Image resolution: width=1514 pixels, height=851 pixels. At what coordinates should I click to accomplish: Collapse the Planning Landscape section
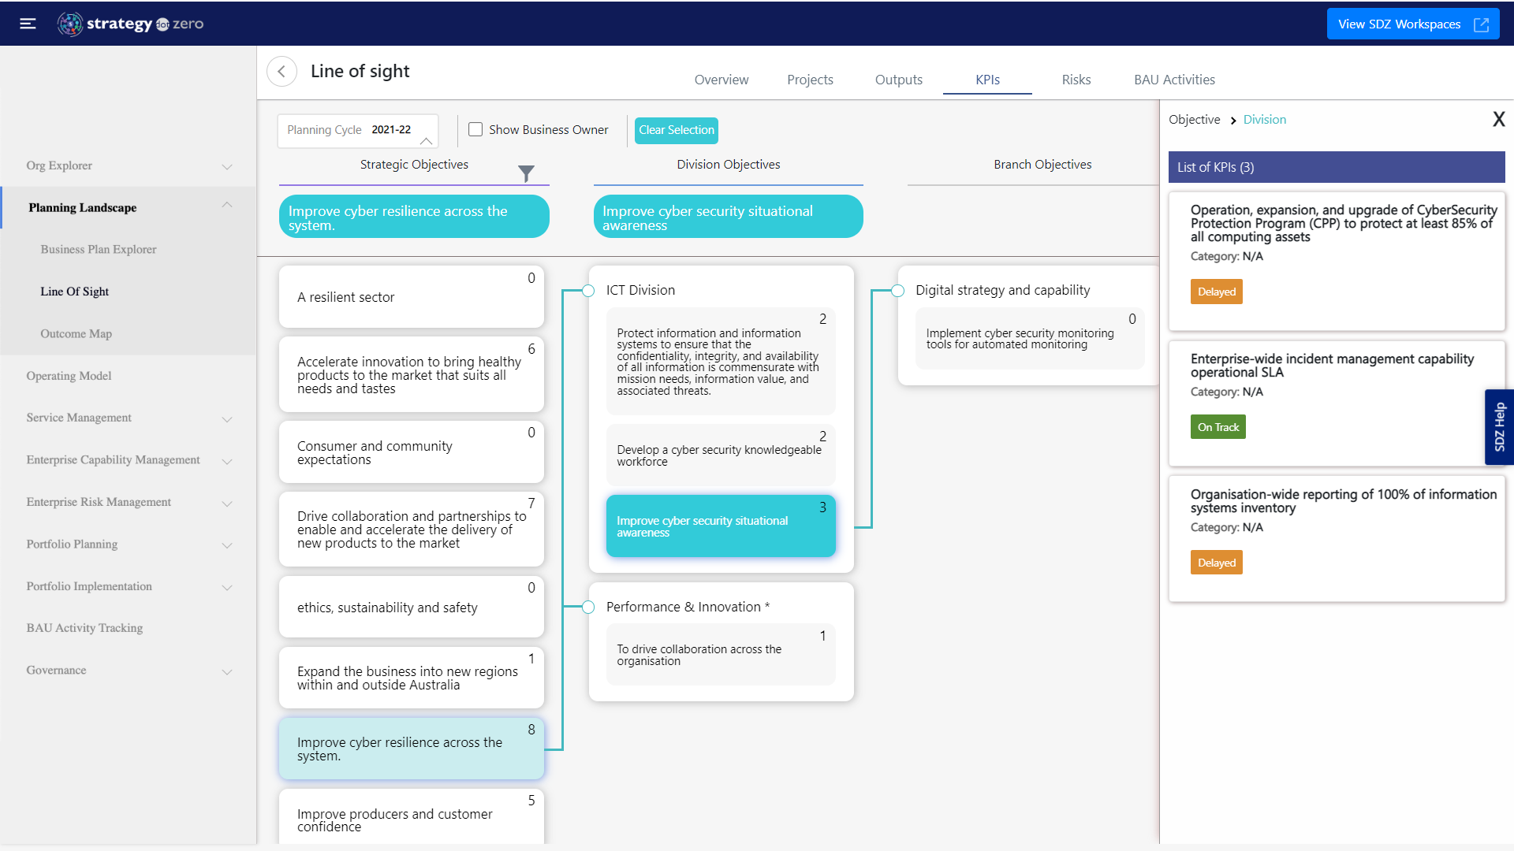(227, 205)
